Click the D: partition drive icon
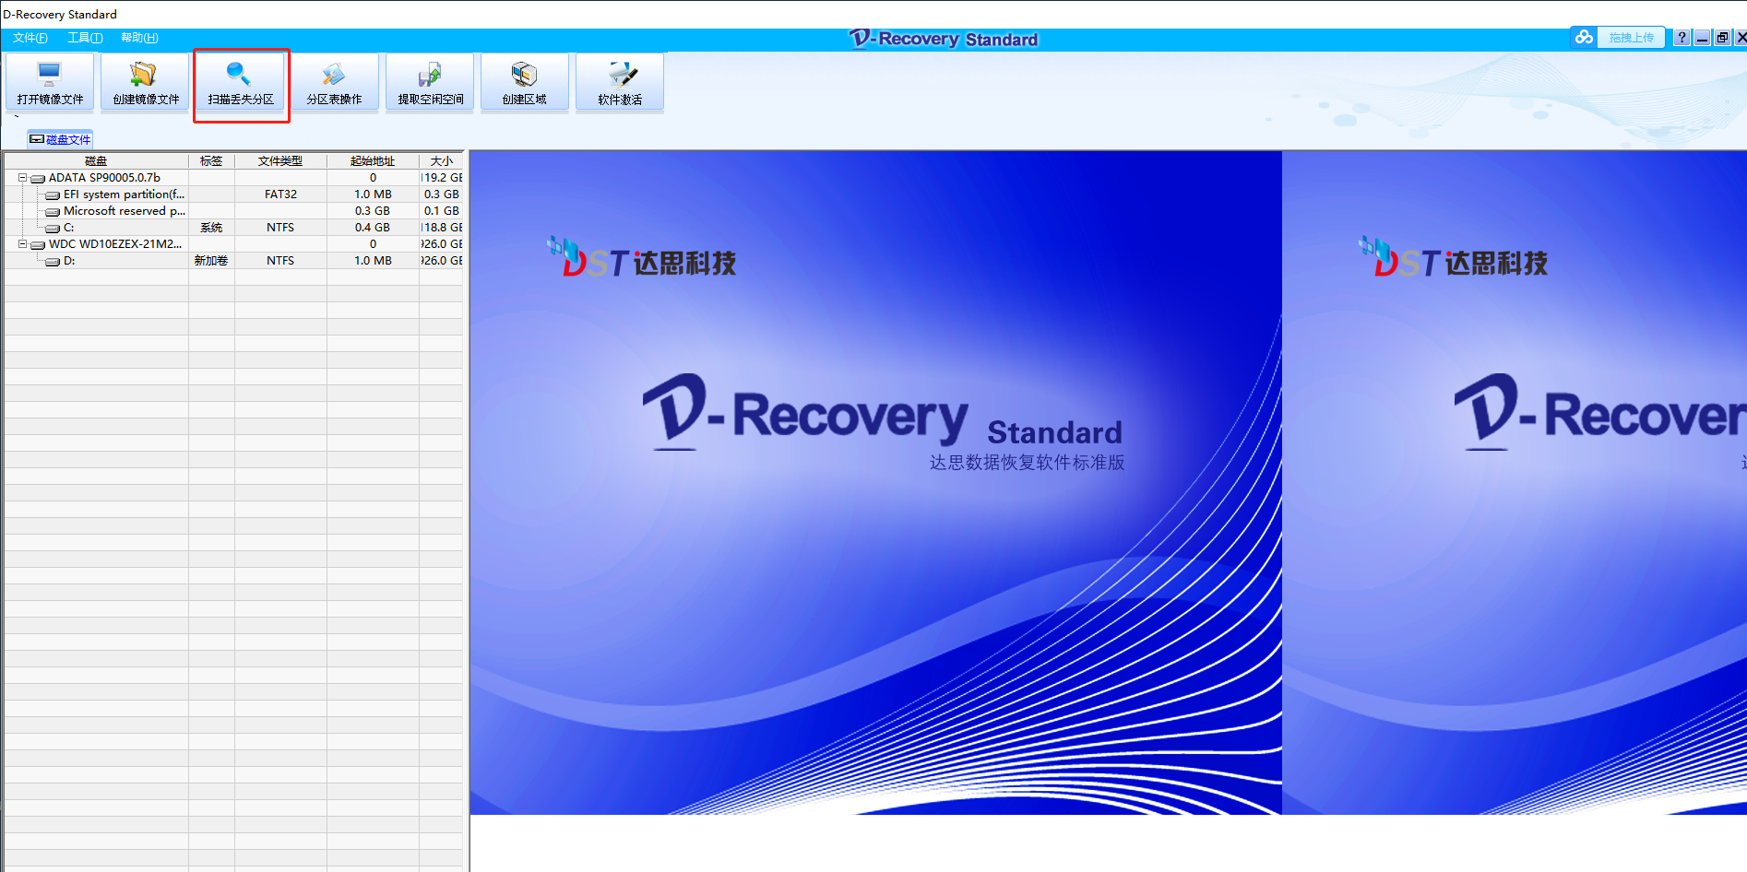 pyautogui.click(x=53, y=262)
